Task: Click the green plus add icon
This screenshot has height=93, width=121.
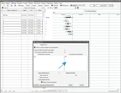Action: [75, 8]
